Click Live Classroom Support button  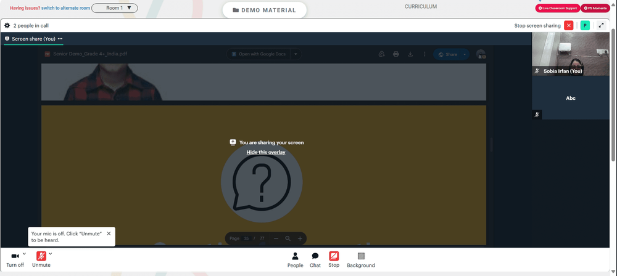coord(558,8)
